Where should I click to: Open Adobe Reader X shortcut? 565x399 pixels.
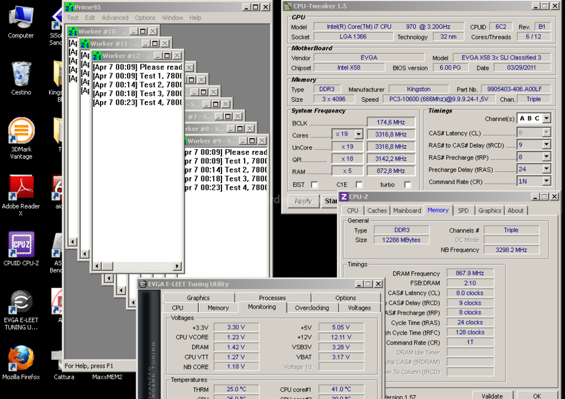click(x=21, y=195)
